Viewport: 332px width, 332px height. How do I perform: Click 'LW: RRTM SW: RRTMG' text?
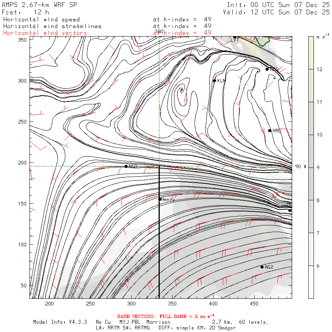pyautogui.click(x=123, y=328)
